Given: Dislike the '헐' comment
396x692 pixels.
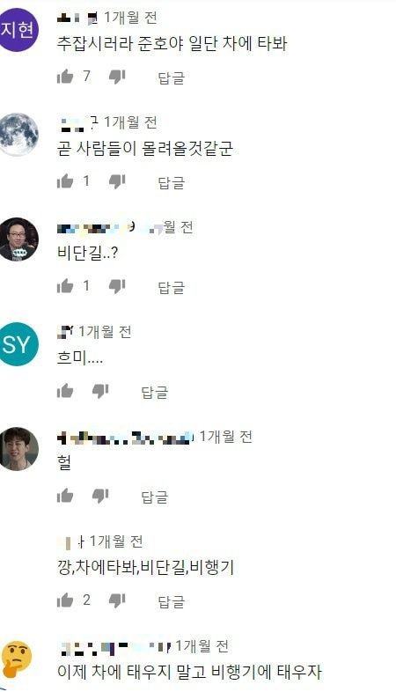Looking at the screenshot, I should tap(100, 496).
